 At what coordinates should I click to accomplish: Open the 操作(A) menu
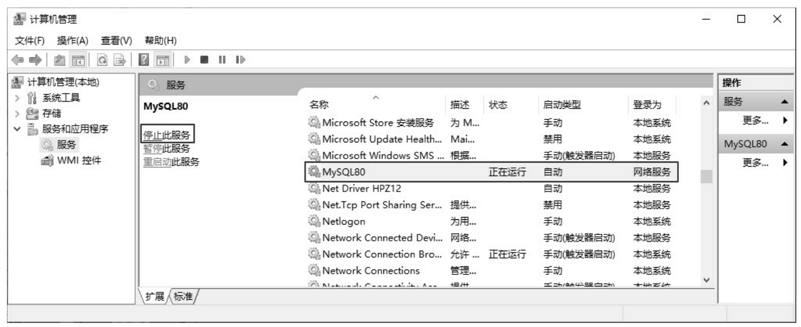[72, 40]
